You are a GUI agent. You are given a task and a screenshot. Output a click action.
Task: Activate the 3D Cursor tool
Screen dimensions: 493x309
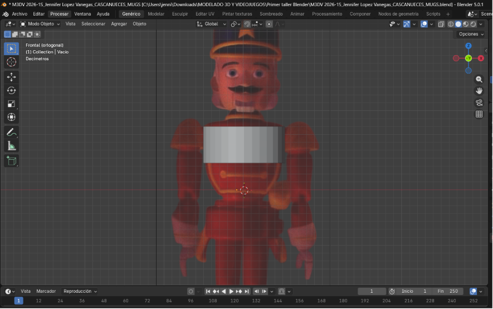click(x=11, y=62)
